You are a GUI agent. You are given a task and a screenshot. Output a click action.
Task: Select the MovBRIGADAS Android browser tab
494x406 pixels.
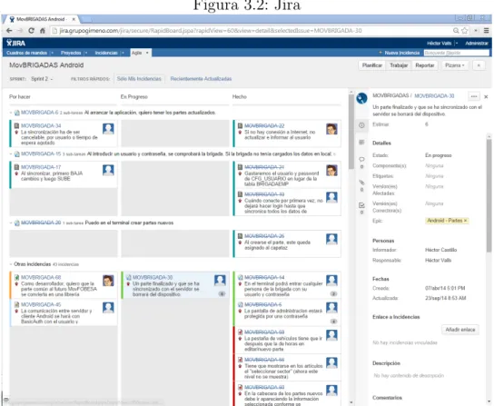[42, 19]
